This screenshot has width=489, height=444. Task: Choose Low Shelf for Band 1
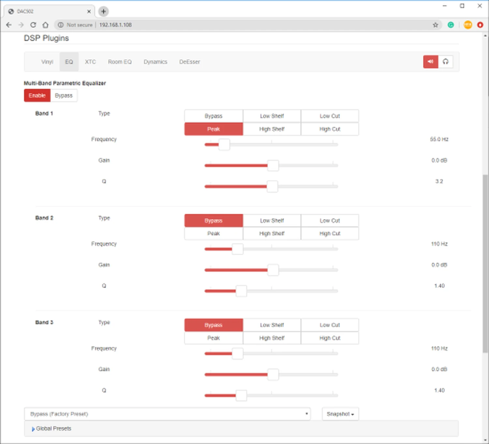tap(272, 116)
